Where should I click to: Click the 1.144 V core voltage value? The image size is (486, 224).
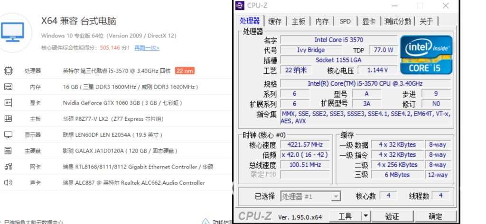click(377, 70)
